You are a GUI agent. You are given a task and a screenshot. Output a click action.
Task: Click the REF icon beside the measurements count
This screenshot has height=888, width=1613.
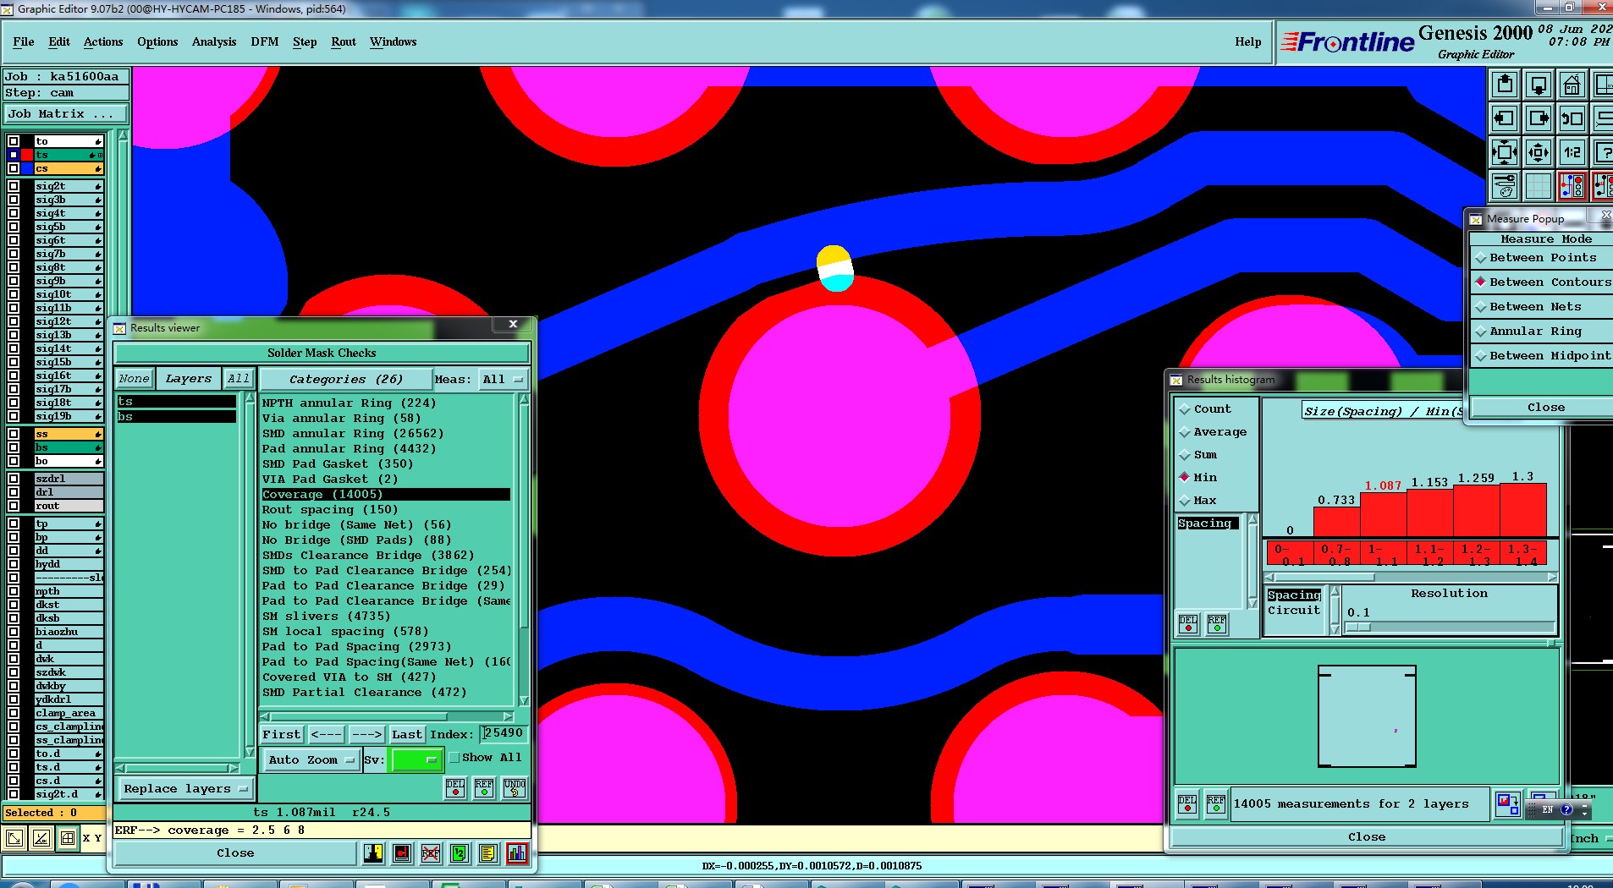[x=1216, y=804]
